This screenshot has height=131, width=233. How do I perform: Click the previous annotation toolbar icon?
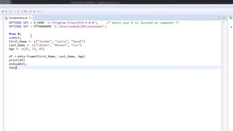tap(19, 11)
